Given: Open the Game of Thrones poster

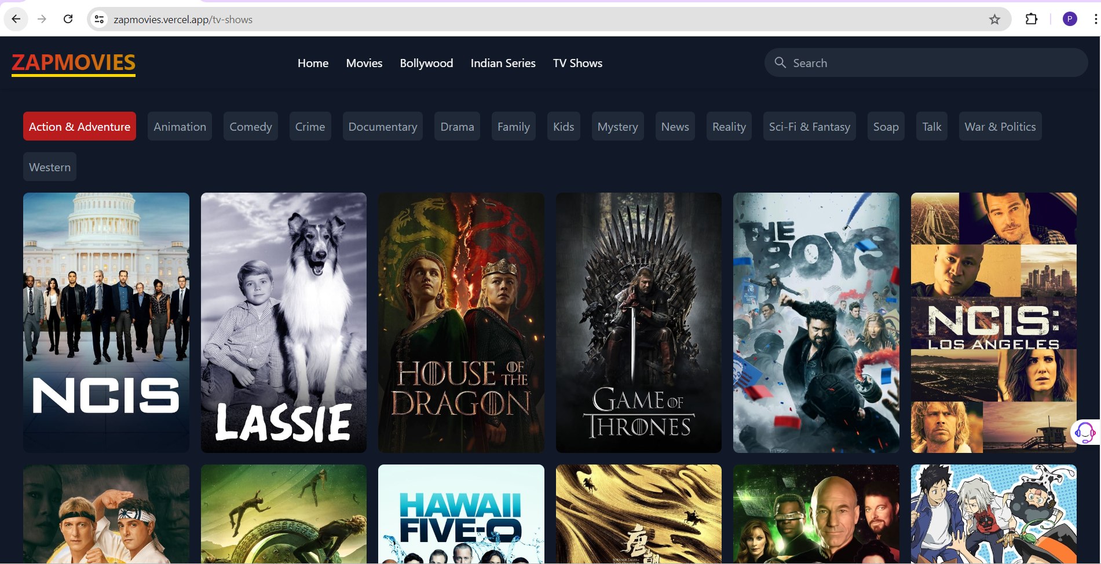Looking at the screenshot, I should [638, 322].
